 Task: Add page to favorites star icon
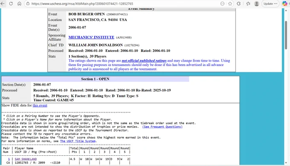pyautogui.click(x=230, y=4)
